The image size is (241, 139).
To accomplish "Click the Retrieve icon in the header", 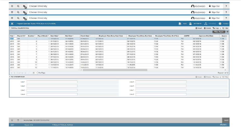I will 190,24.
